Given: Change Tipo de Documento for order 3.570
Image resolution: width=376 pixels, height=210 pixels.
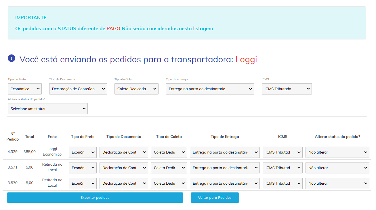Looking at the screenshot, I should tap(124, 183).
